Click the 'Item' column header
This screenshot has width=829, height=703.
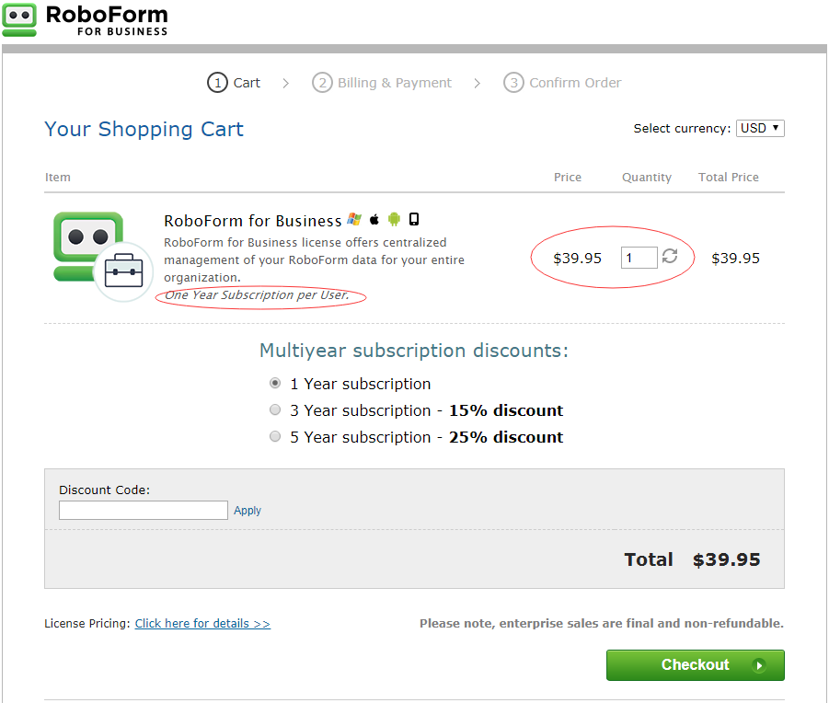[58, 178]
